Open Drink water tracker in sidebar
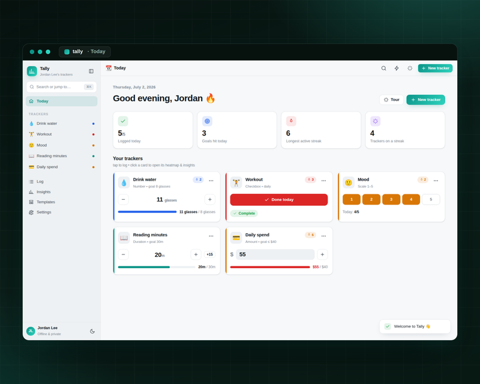Image resolution: width=480 pixels, height=384 pixels. pyautogui.click(x=62, y=124)
